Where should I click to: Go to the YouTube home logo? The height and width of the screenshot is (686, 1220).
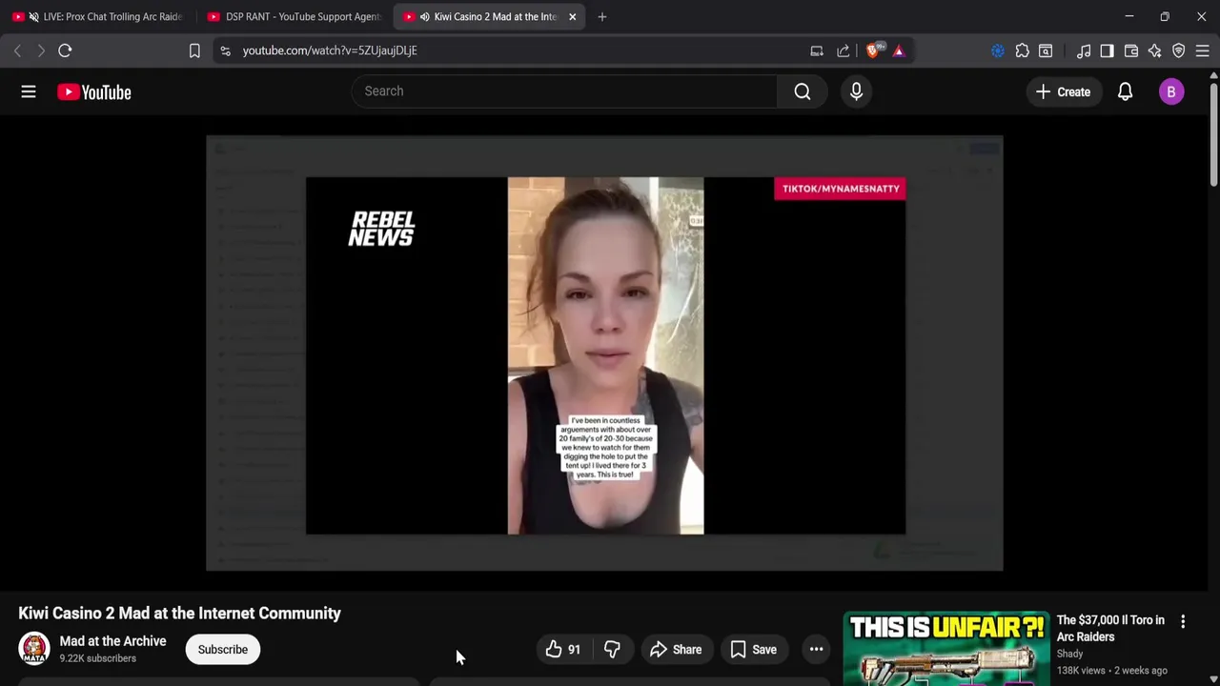(x=93, y=91)
